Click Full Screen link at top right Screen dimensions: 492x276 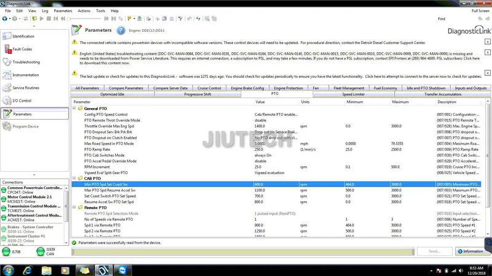pyautogui.click(x=480, y=10)
